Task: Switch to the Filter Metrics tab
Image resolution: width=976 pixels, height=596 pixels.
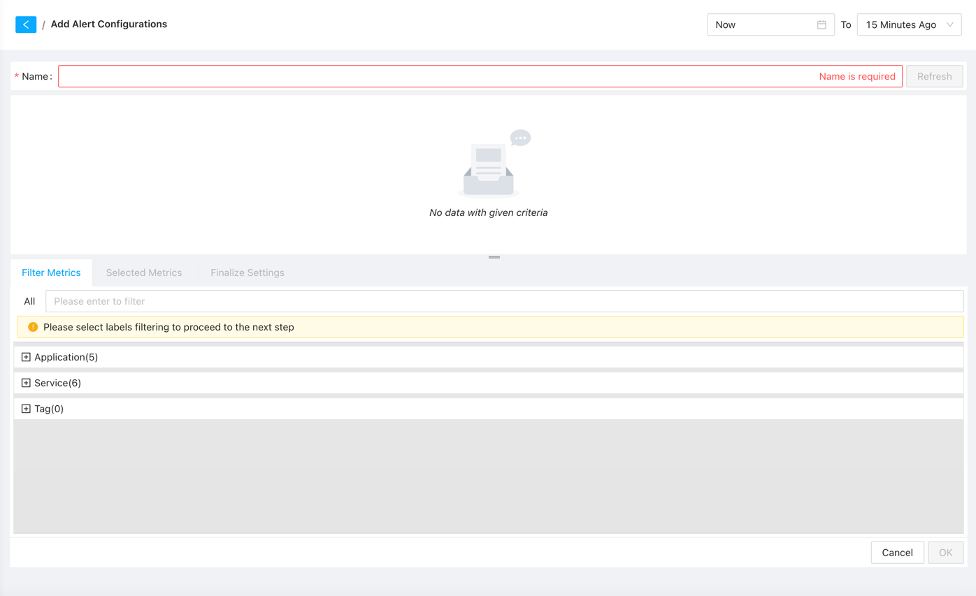Action: [x=51, y=272]
